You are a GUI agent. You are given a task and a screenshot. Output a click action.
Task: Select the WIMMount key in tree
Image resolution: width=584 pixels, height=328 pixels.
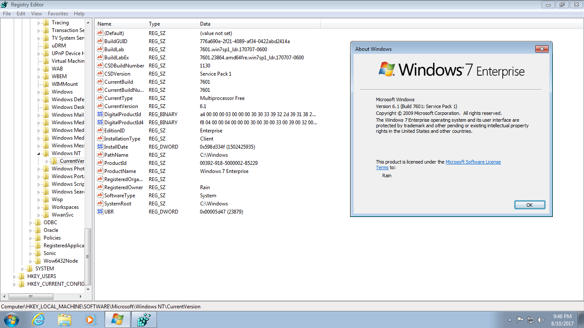65,84
